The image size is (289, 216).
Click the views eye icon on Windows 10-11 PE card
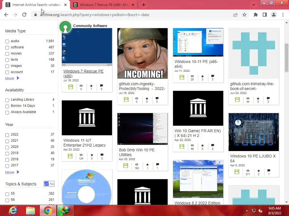pos(192,76)
